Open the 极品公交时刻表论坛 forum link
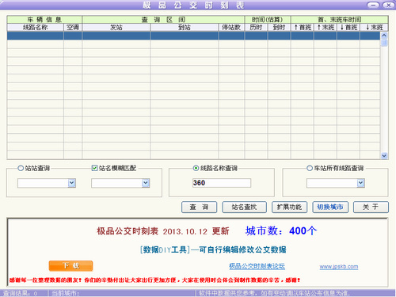The image size is (396, 297). pyautogui.click(x=257, y=266)
